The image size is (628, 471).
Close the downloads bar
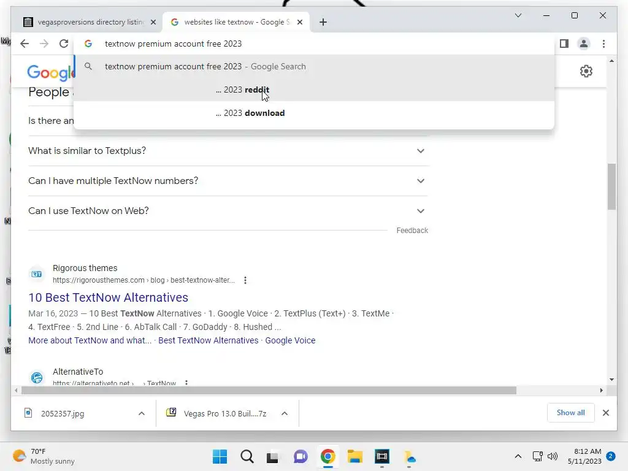click(x=606, y=413)
